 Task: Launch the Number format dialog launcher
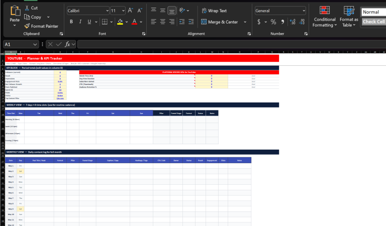click(306, 34)
